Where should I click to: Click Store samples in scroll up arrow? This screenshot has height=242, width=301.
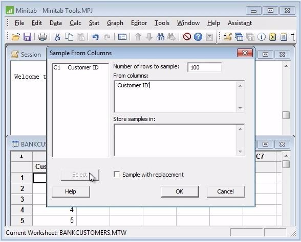[240, 129]
